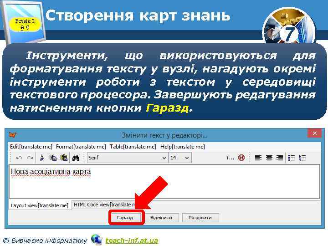This screenshot has width=328, height=246.
Task: Open Find with the binoculars icon
Action: (76, 158)
